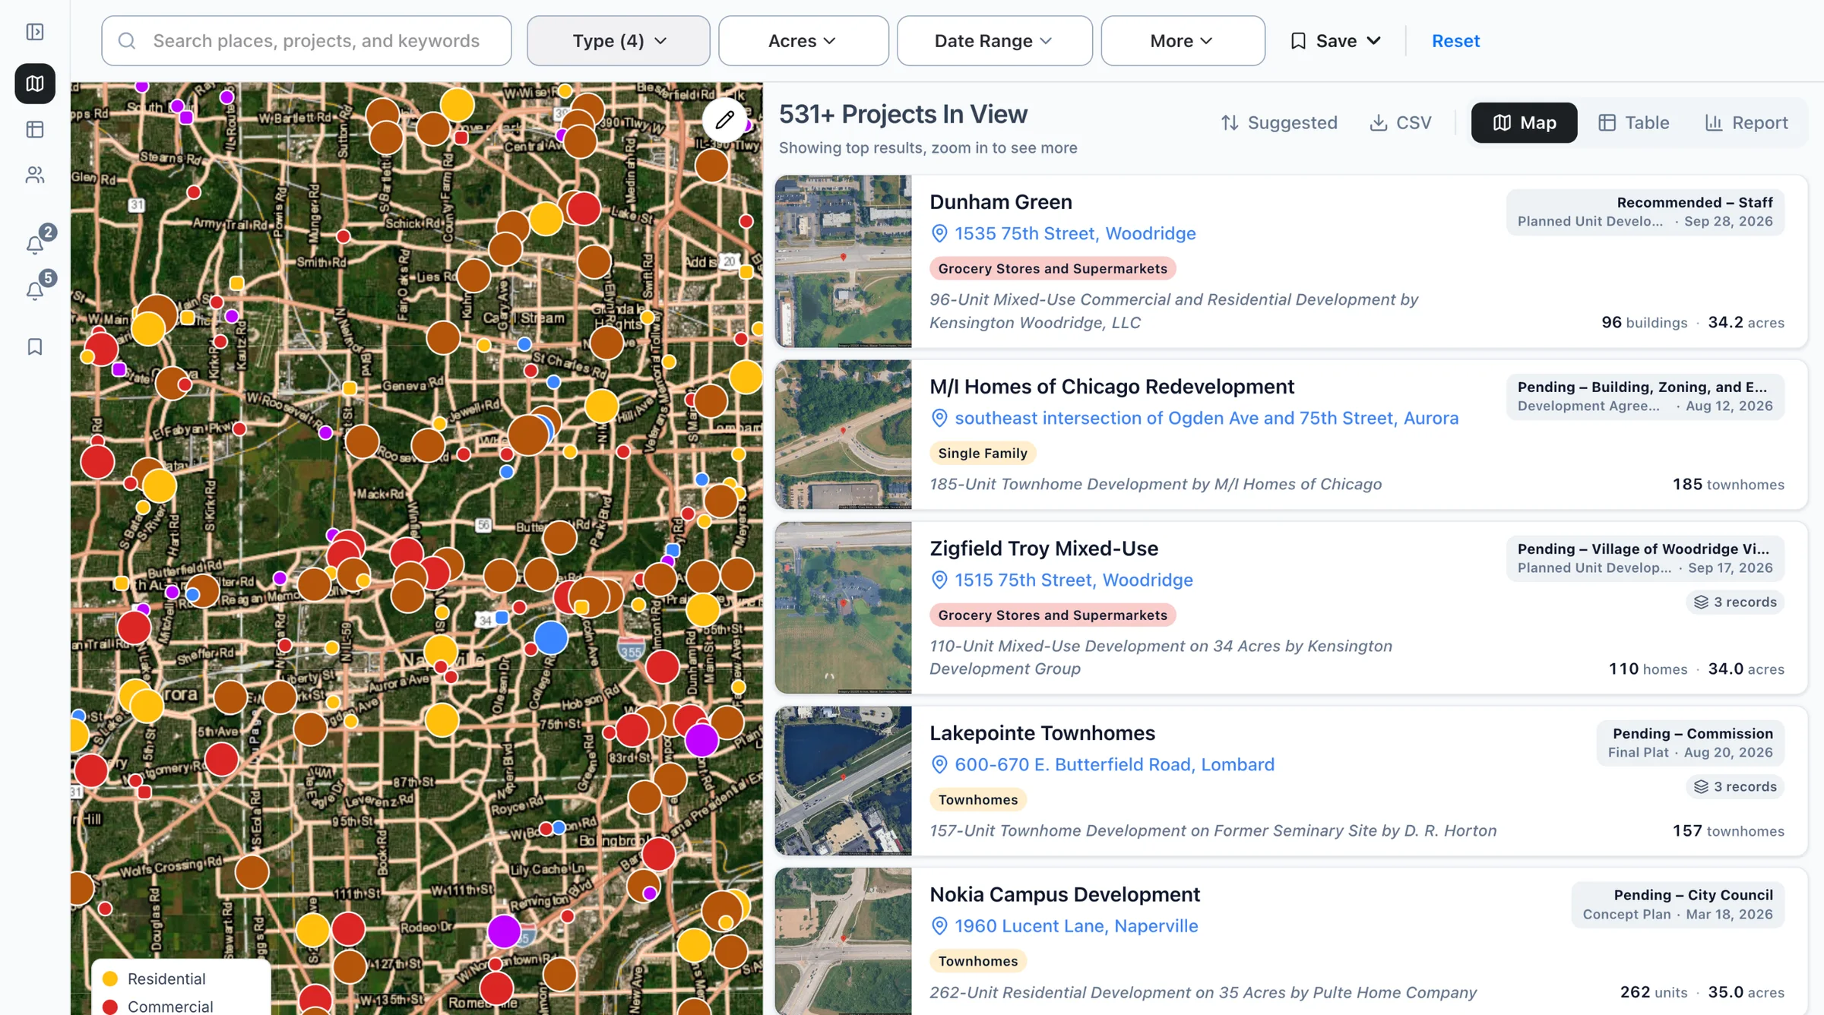Open Ogden Ave and 75th Street Aurora link
This screenshot has height=1015, width=1824.
pos(1207,418)
